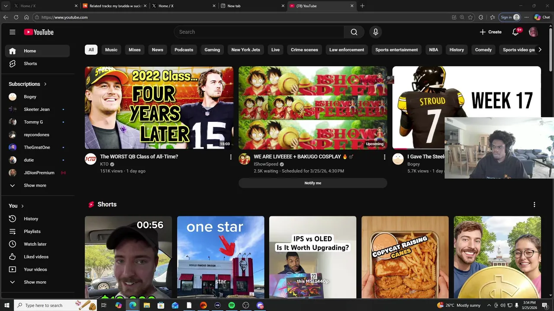Select the New York Jets chip
The height and width of the screenshot is (311, 554).
(x=246, y=50)
